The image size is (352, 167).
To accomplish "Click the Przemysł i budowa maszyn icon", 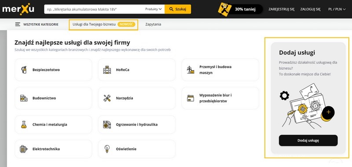I will pos(191,70).
